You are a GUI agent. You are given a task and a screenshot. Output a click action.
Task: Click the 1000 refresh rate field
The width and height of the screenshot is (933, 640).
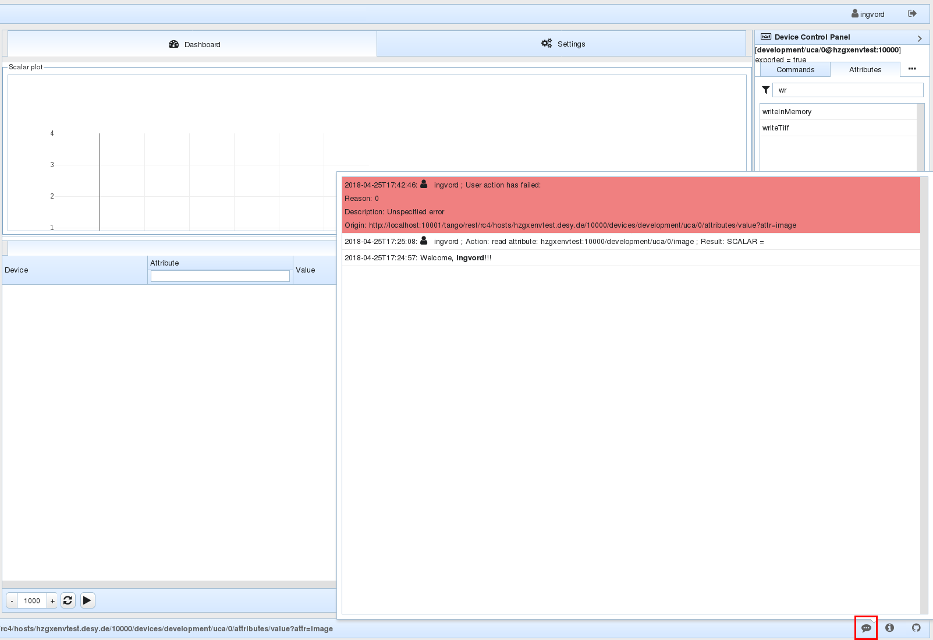32,600
